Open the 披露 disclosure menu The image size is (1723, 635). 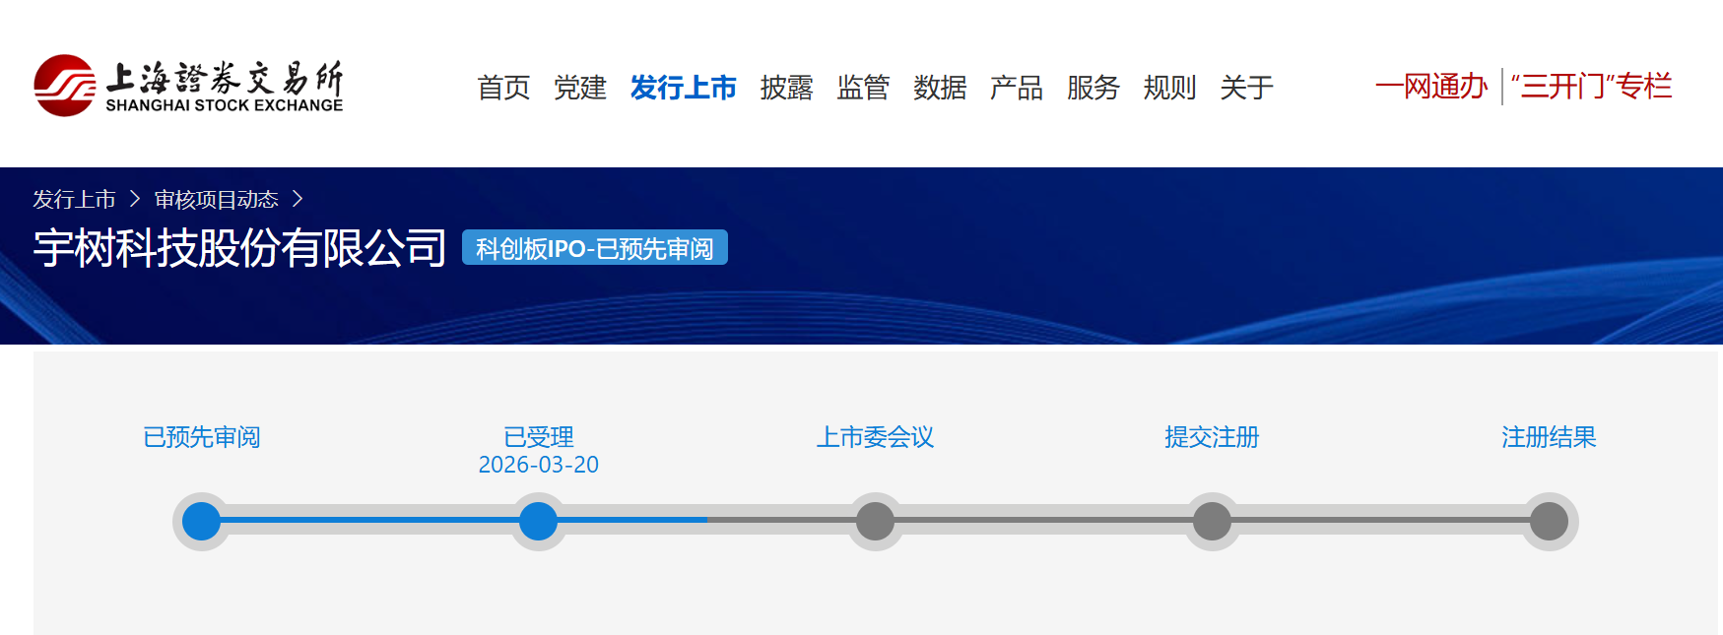(x=786, y=88)
